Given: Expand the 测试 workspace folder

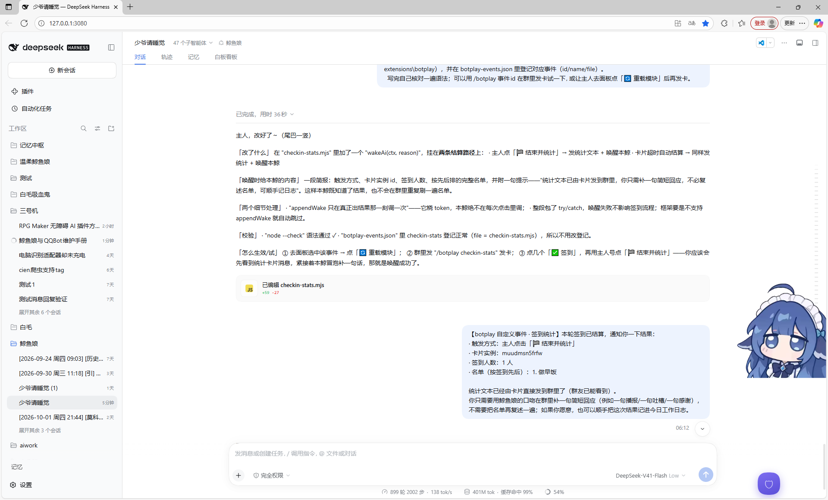Looking at the screenshot, I should pyautogui.click(x=62, y=178).
